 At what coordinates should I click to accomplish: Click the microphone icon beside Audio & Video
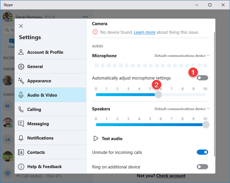click(21, 95)
